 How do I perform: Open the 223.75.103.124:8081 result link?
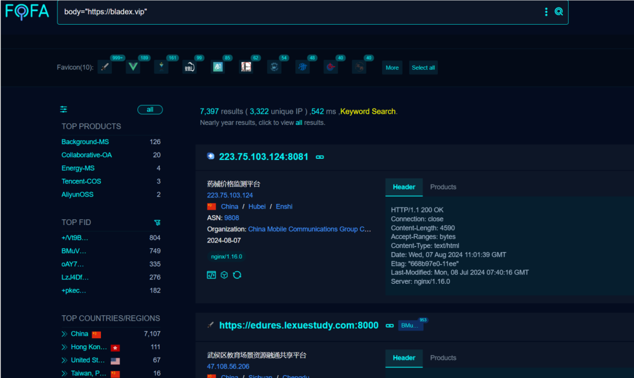click(264, 156)
